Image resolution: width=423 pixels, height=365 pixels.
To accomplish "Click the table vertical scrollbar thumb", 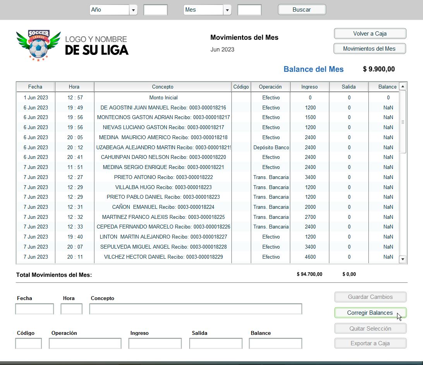I will click(402, 122).
